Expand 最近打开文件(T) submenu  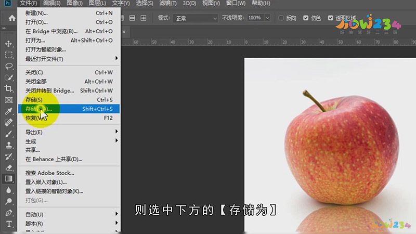point(69,59)
